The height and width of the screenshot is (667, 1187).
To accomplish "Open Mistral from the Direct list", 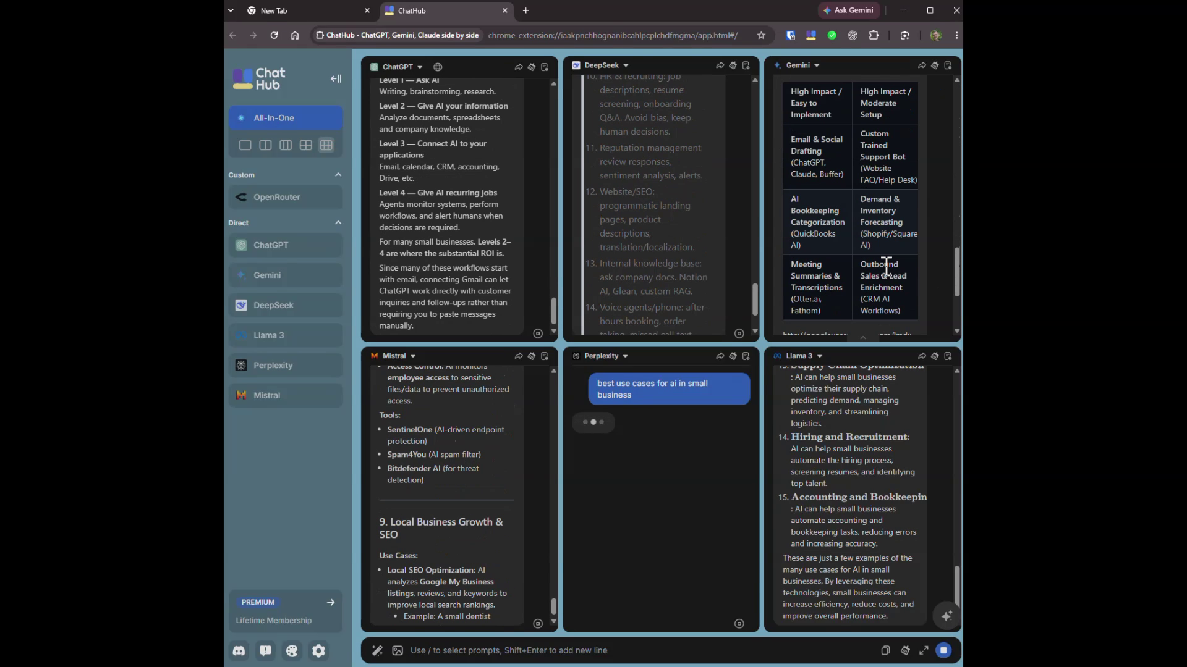I will click(286, 395).
